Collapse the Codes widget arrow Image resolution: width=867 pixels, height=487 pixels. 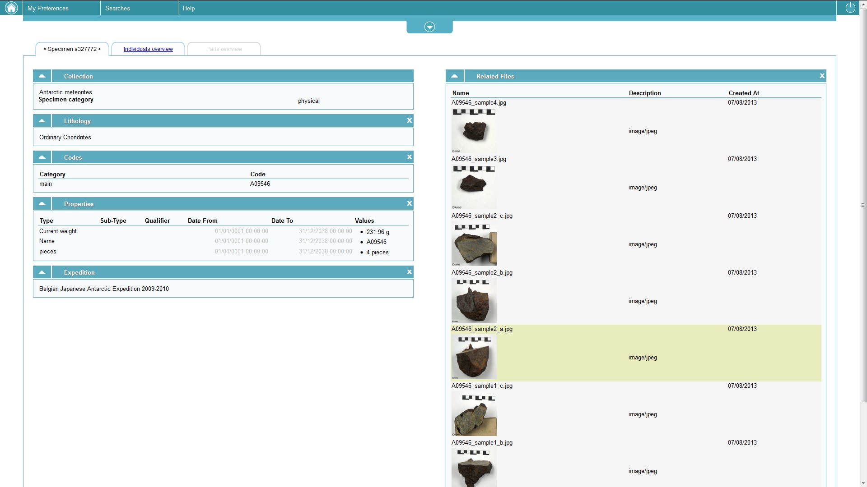pos(42,157)
